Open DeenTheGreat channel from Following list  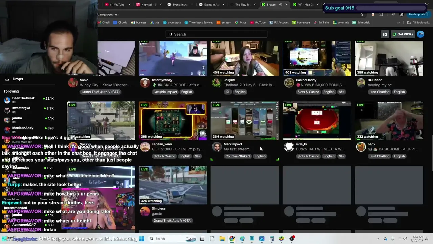pyautogui.click(x=29, y=100)
